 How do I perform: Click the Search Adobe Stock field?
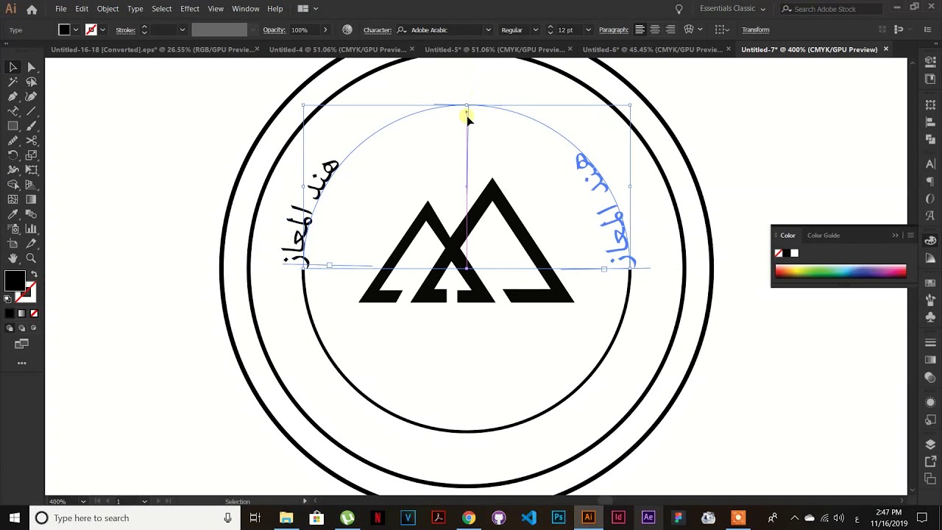click(830, 9)
